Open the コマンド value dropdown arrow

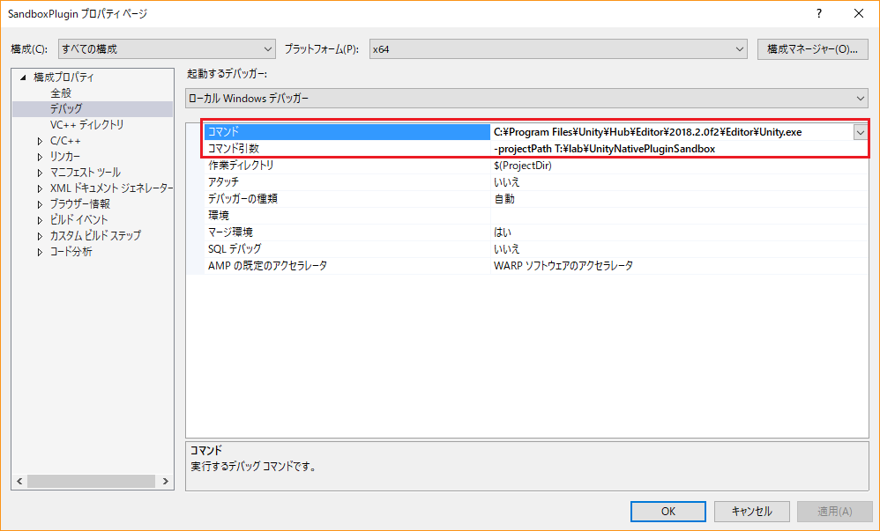[860, 132]
